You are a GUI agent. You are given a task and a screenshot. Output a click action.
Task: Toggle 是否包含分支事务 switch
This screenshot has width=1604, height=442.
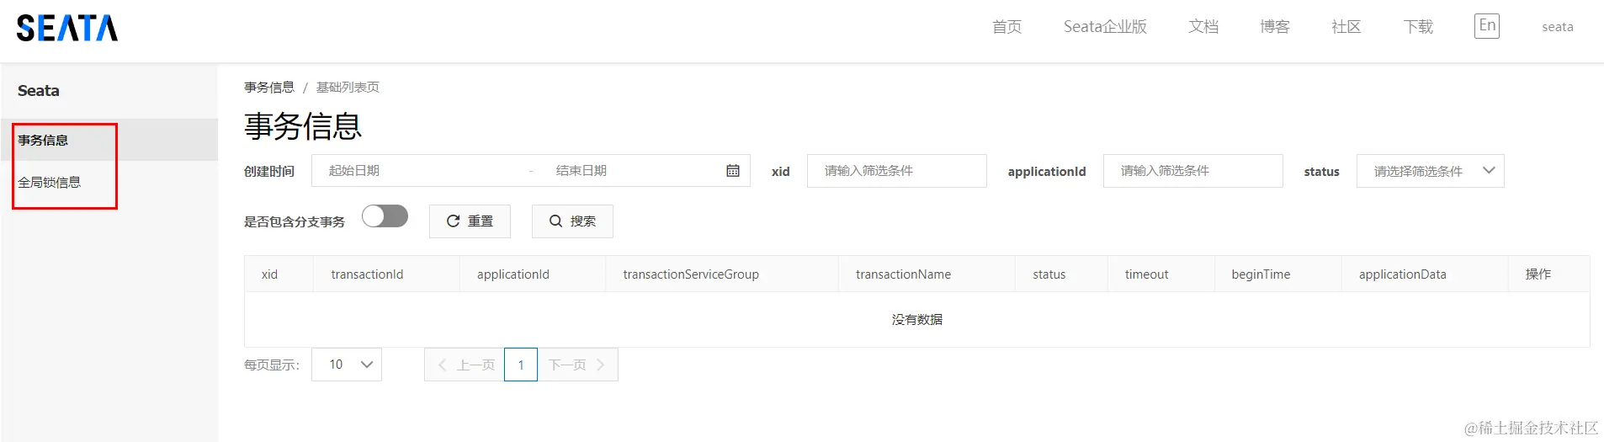tap(385, 216)
